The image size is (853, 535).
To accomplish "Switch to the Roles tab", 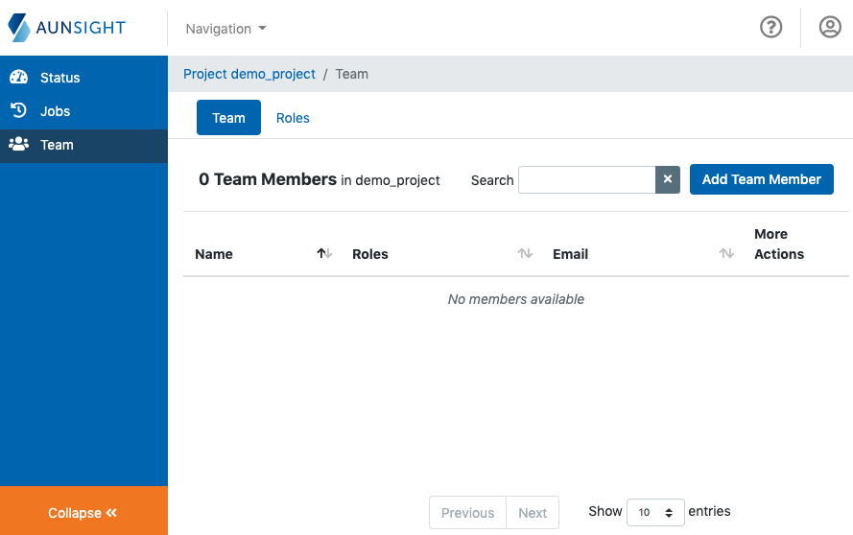I will point(293,118).
